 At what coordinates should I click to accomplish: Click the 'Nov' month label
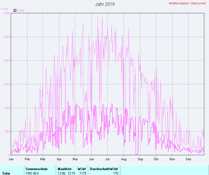click(172, 159)
